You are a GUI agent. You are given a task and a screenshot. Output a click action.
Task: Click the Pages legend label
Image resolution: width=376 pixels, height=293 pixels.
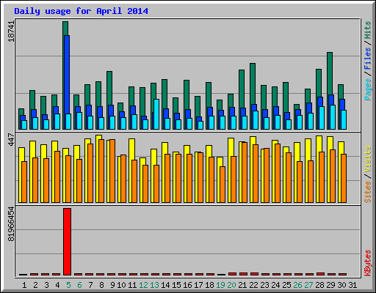pyautogui.click(x=368, y=89)
